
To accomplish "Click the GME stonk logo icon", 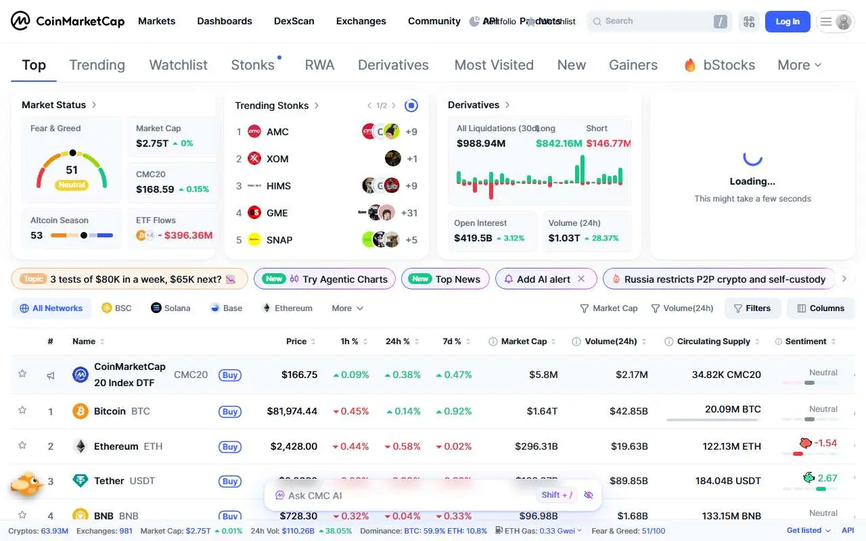I will [x=254, y=212].
